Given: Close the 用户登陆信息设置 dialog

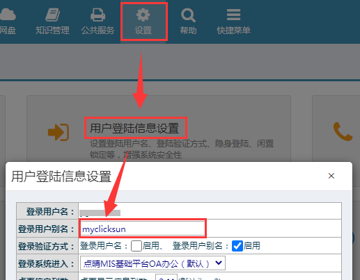Looking at the screenshot, I should [x=331, y=176].
